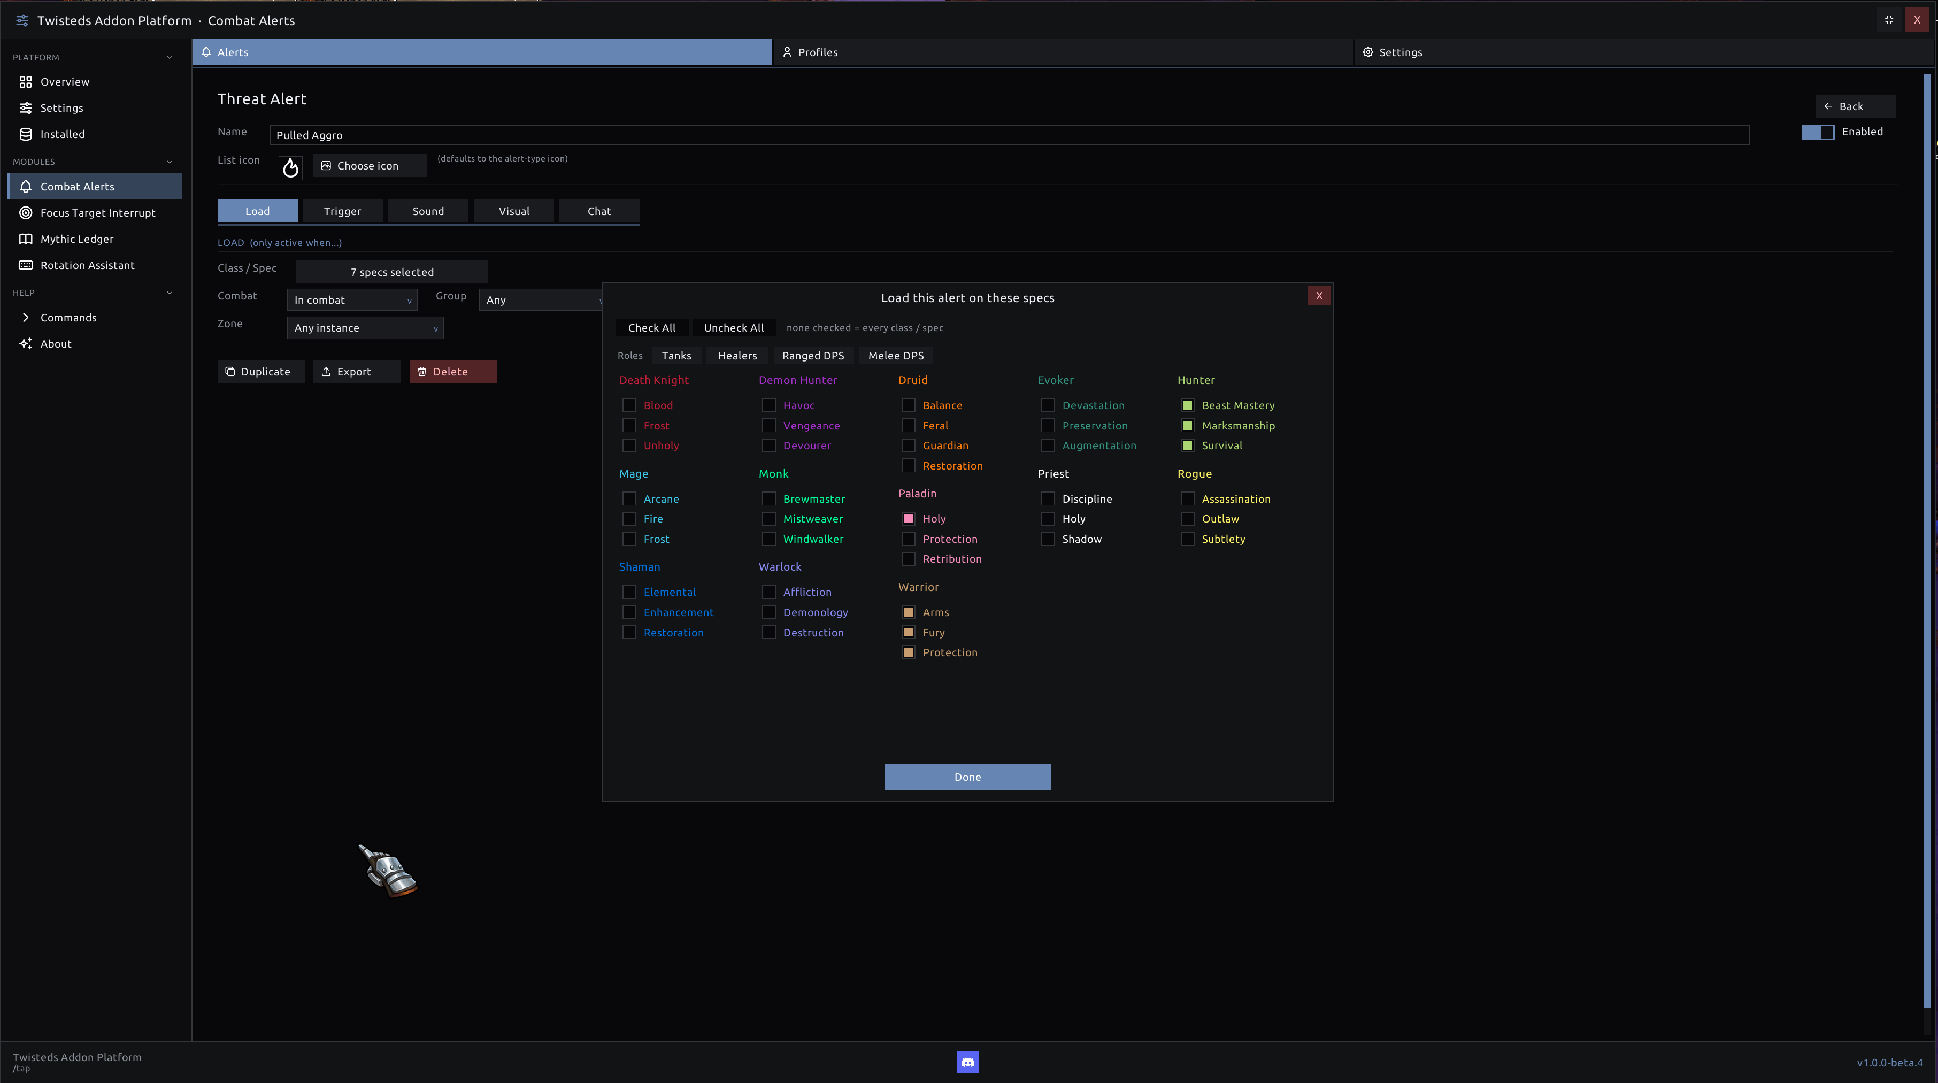Viewport: 1938px width, 1083px height.
Task: Select the Healers role filter
Action: pyautogui.click(x=737, y=355)
